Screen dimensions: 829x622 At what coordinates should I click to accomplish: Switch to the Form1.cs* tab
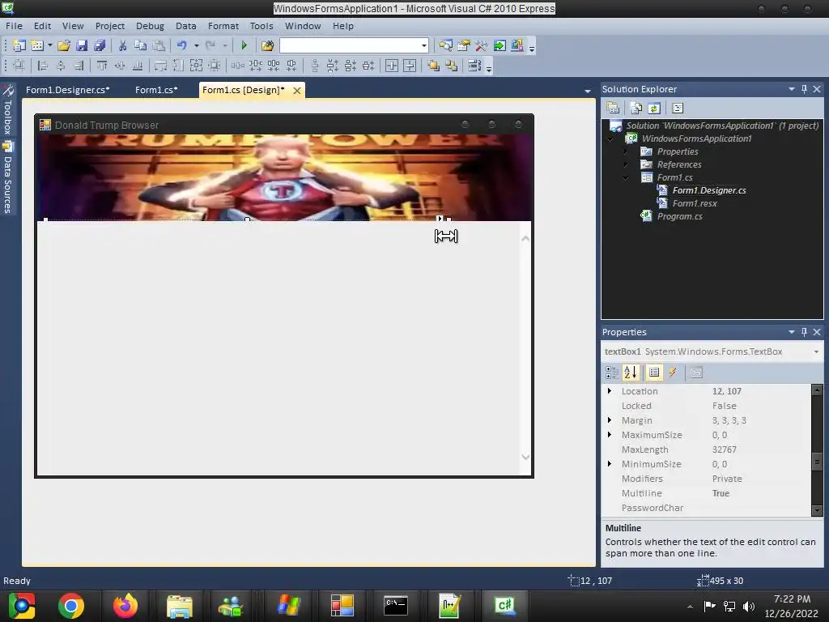pyautogui.click(x=156, y=90)
